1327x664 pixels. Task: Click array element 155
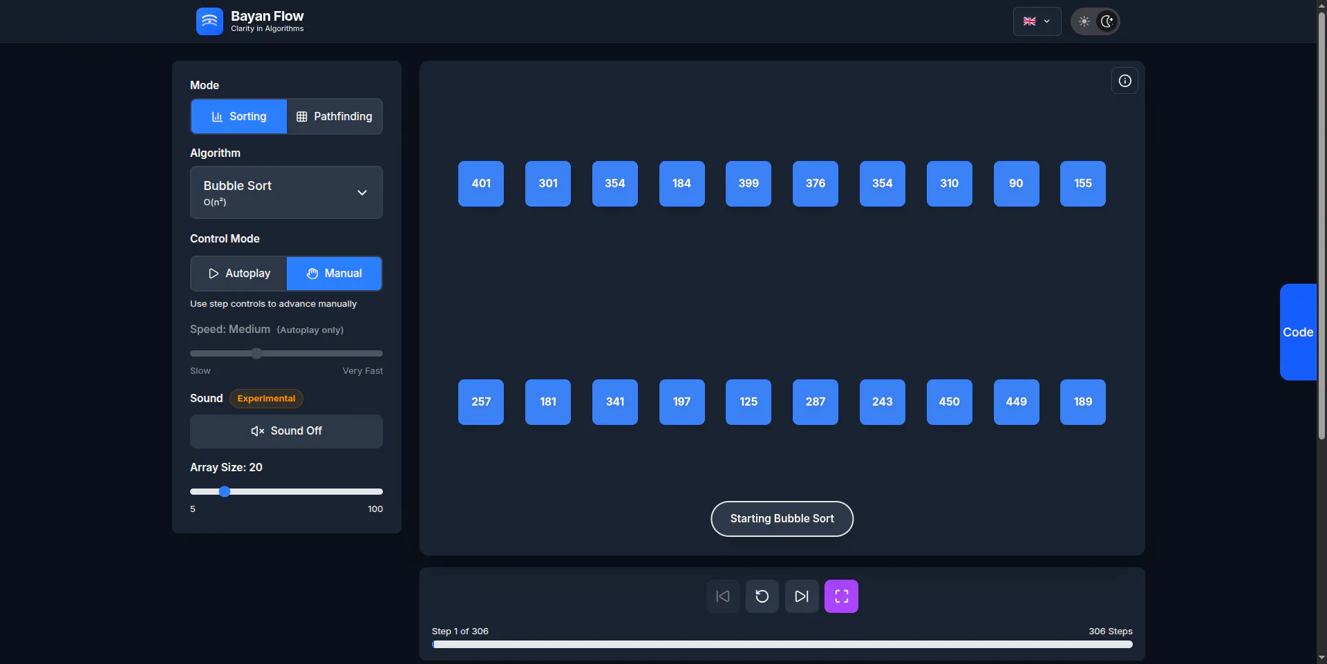pyautogui.click(x=1083, y=184)
